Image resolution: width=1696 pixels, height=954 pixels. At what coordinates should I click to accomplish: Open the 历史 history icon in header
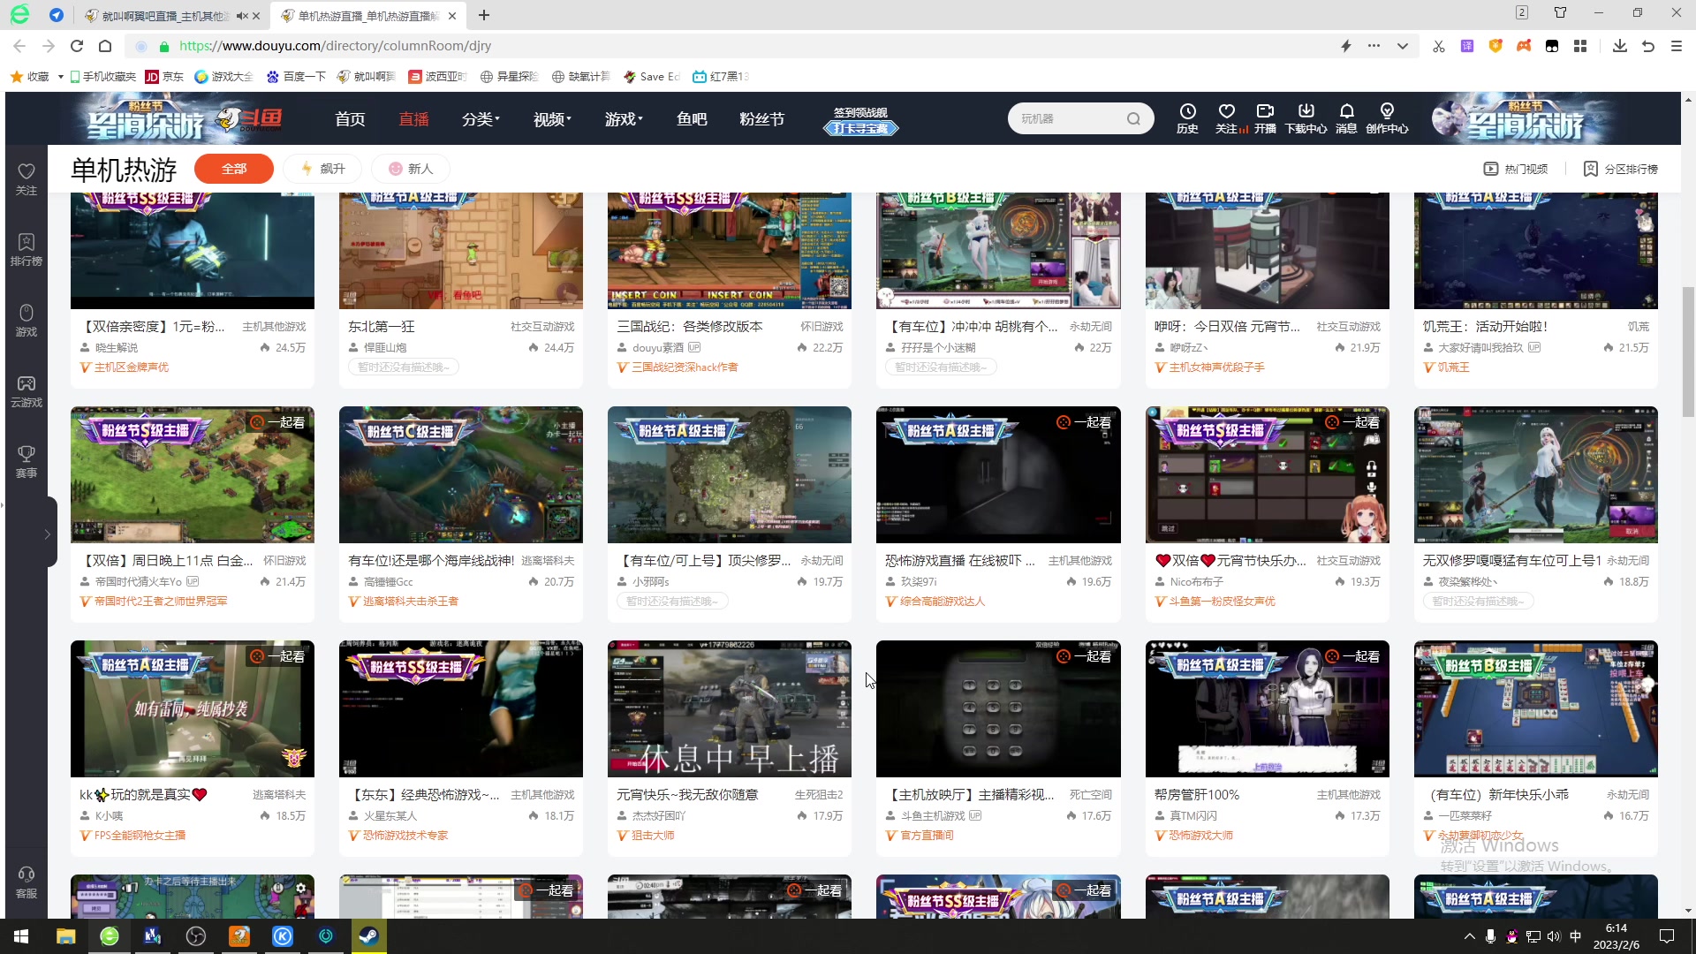pos(1187,118)
